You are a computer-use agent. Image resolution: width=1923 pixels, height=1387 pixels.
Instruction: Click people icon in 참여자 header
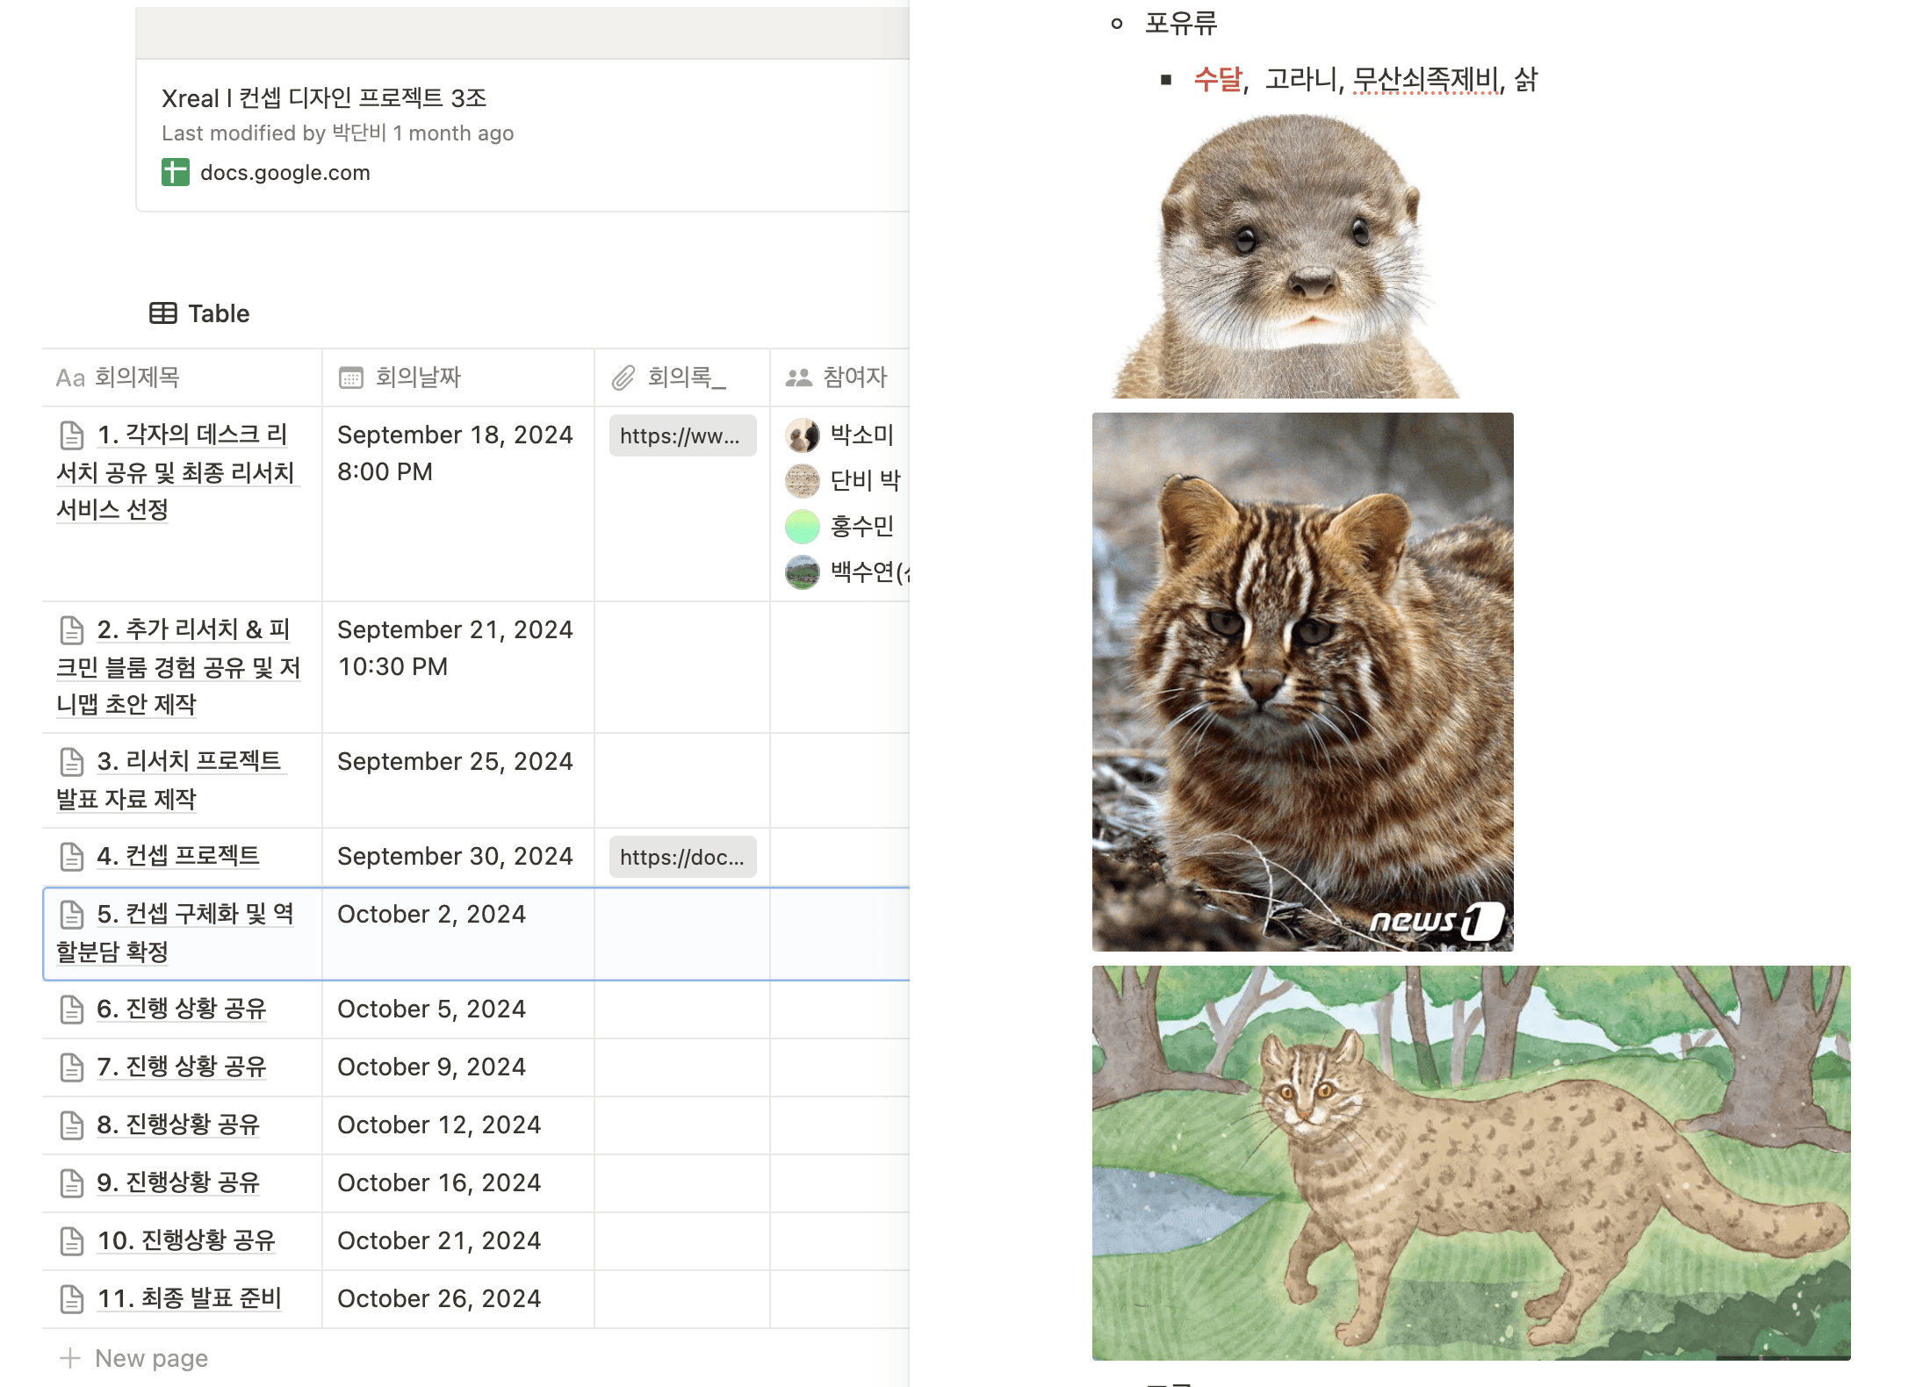click(798, 377)
